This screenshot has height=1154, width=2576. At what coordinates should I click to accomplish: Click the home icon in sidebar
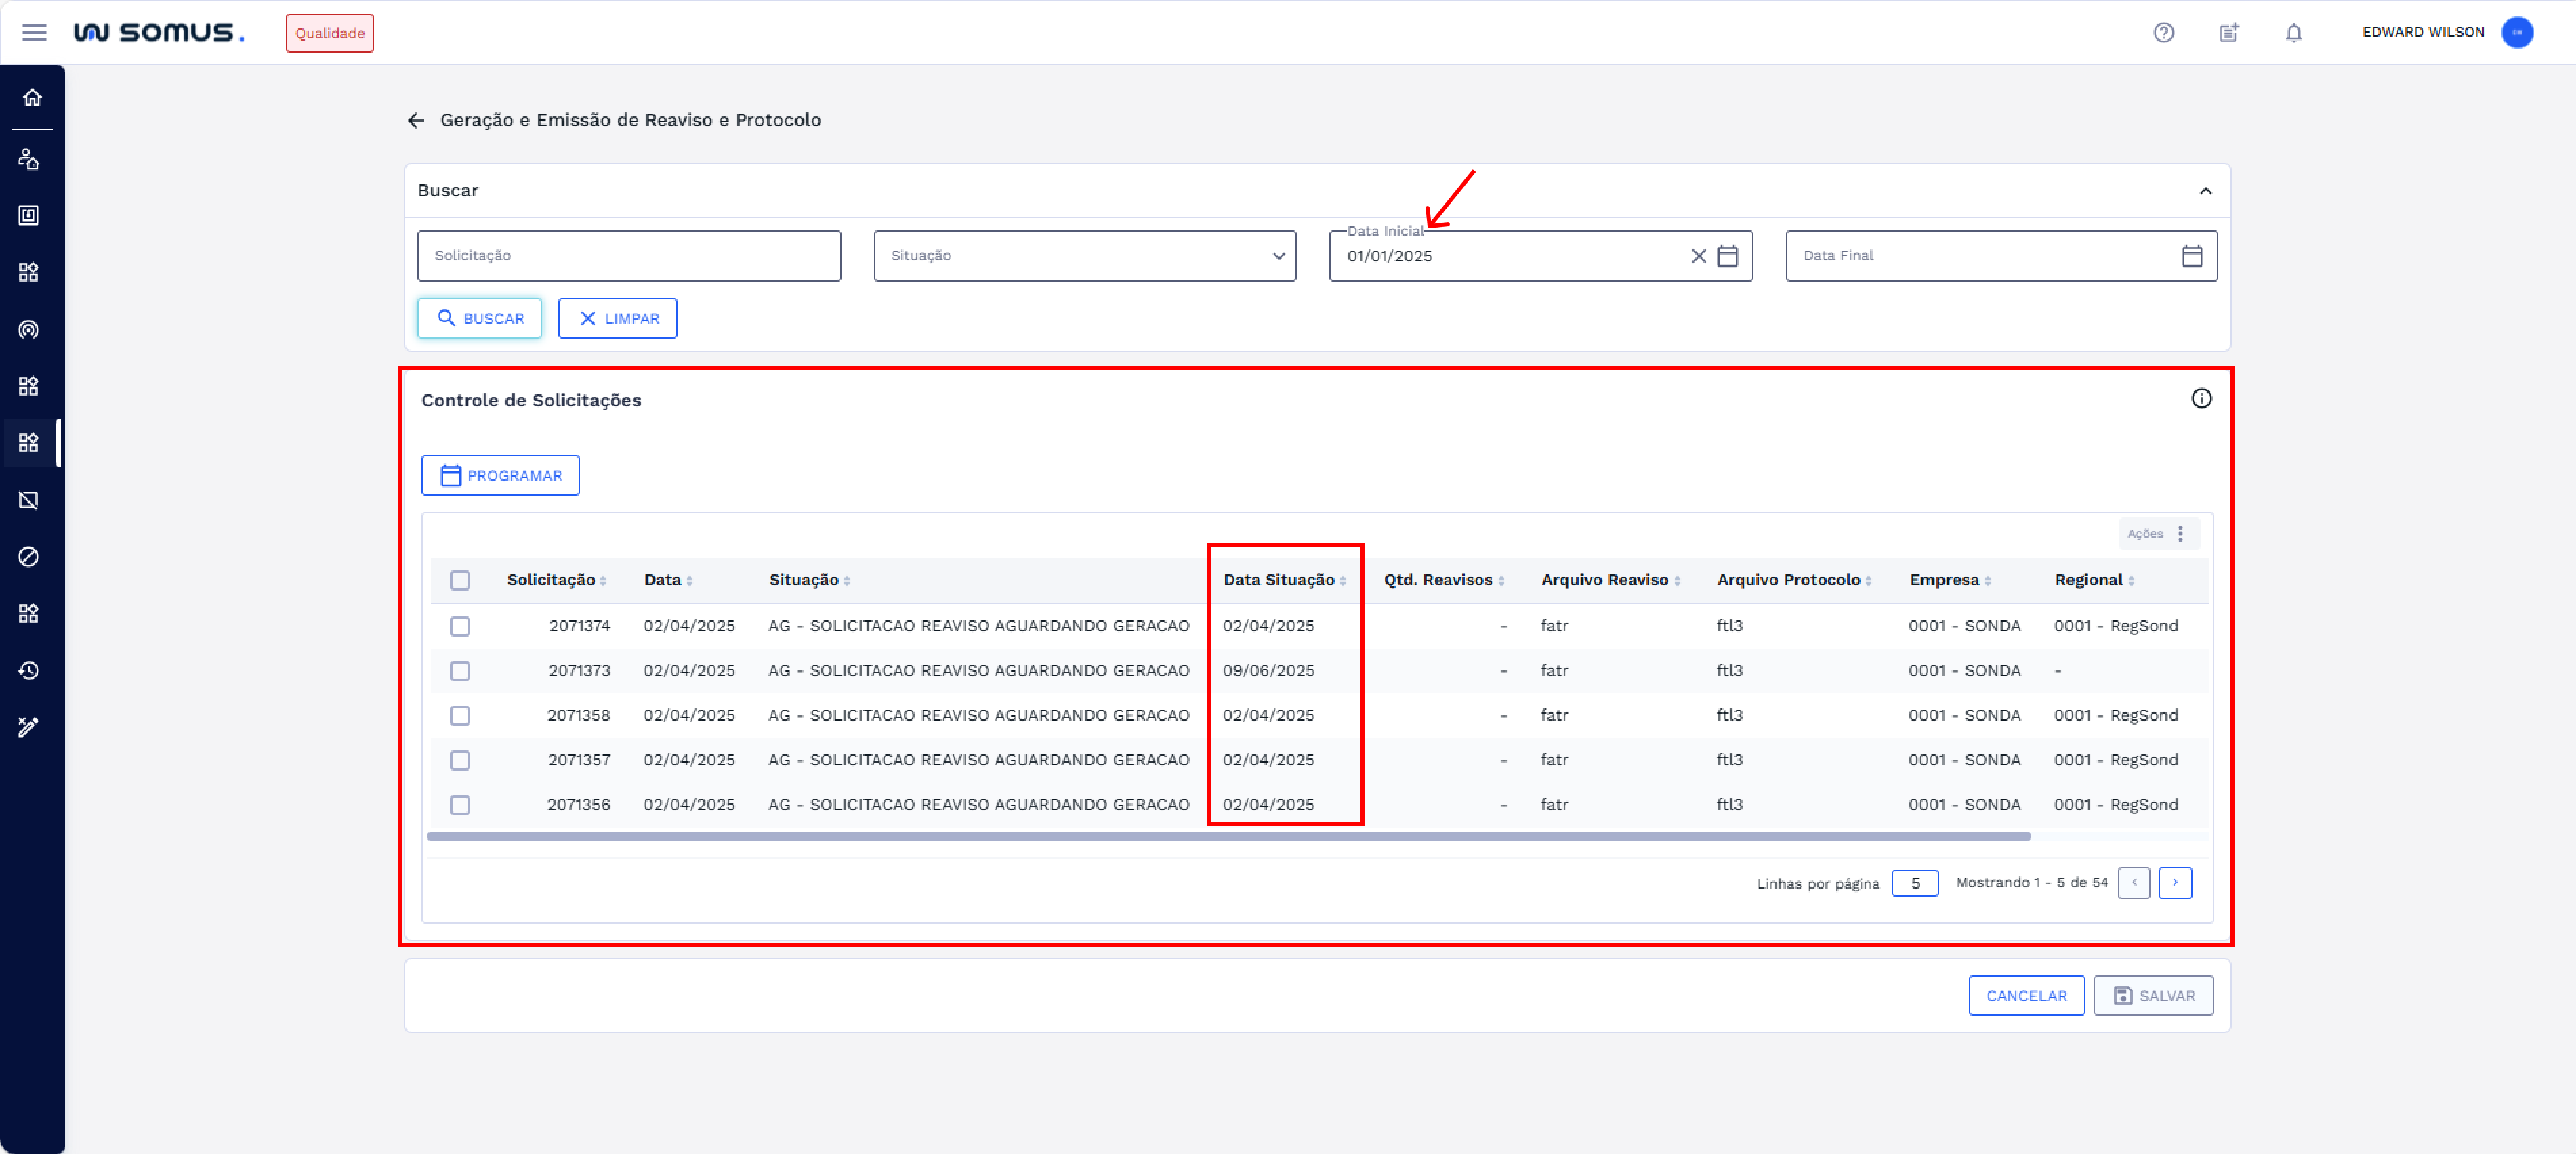(32, 97)
